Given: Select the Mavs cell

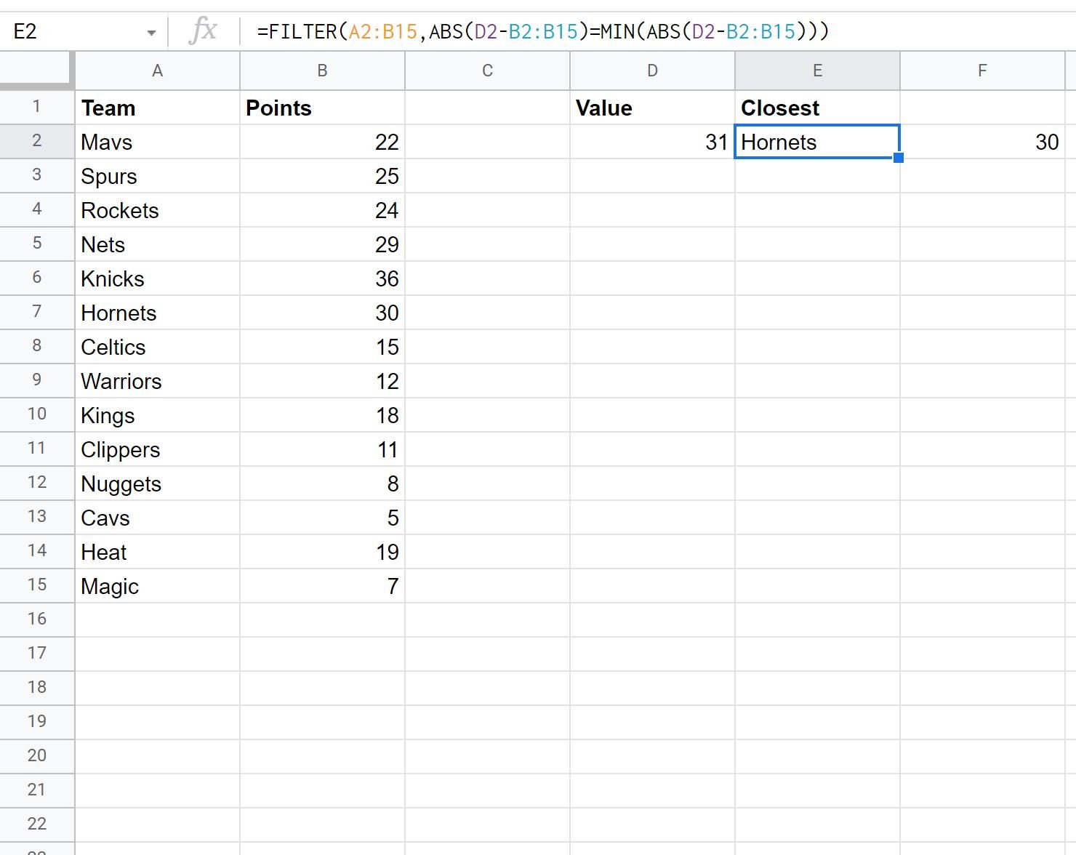Looking at the screenshot, I should (x=157, y=142).
